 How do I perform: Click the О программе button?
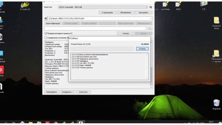107,12
